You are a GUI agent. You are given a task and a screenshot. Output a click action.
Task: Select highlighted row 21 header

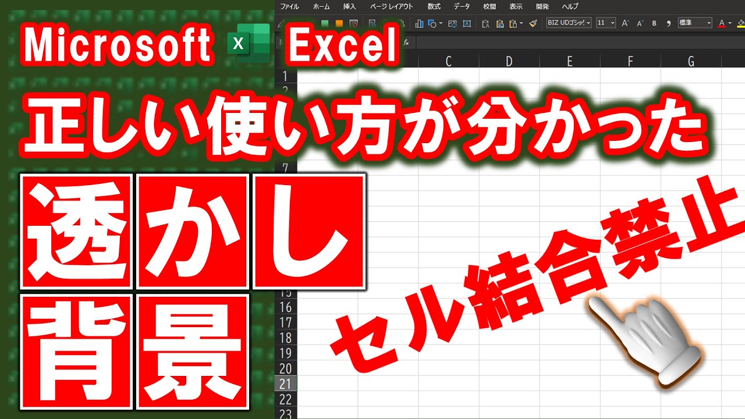(x=286, y=384)
